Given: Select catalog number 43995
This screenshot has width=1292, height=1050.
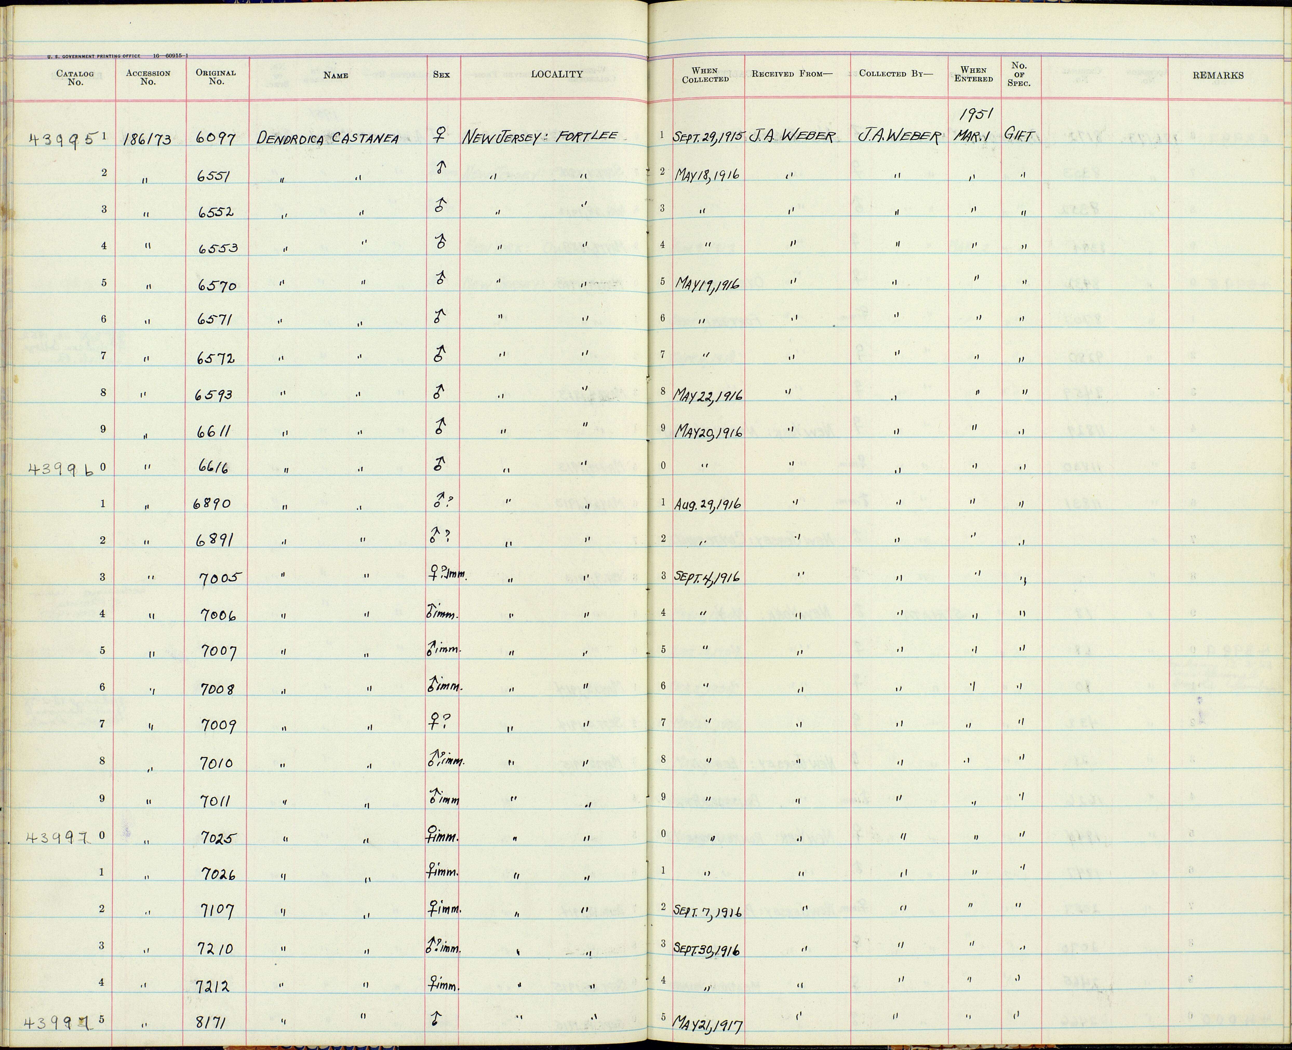Looking at the screenshot, I should 63,139.
